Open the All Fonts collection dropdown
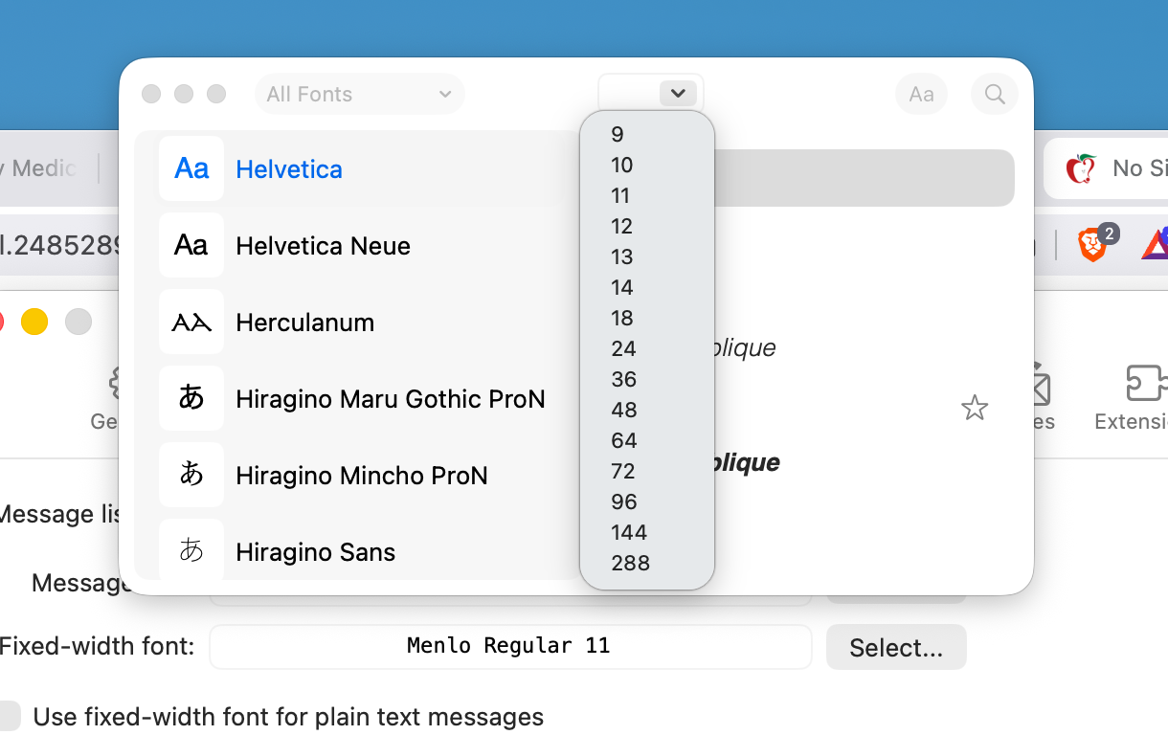Image resolution: width=1168 pixels, height=735 pixels. point(360,94)
